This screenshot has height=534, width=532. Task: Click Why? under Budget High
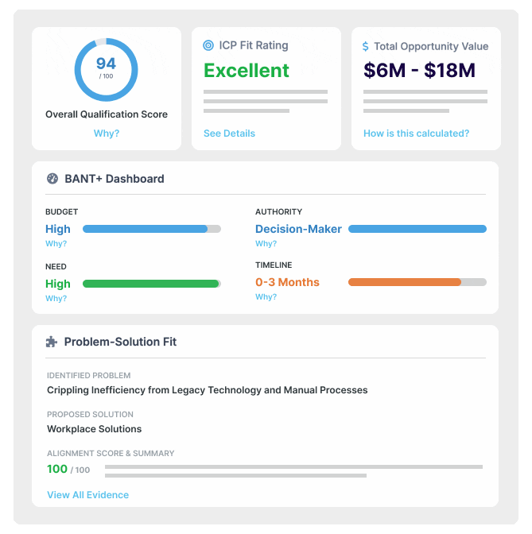tap(56, 244)
